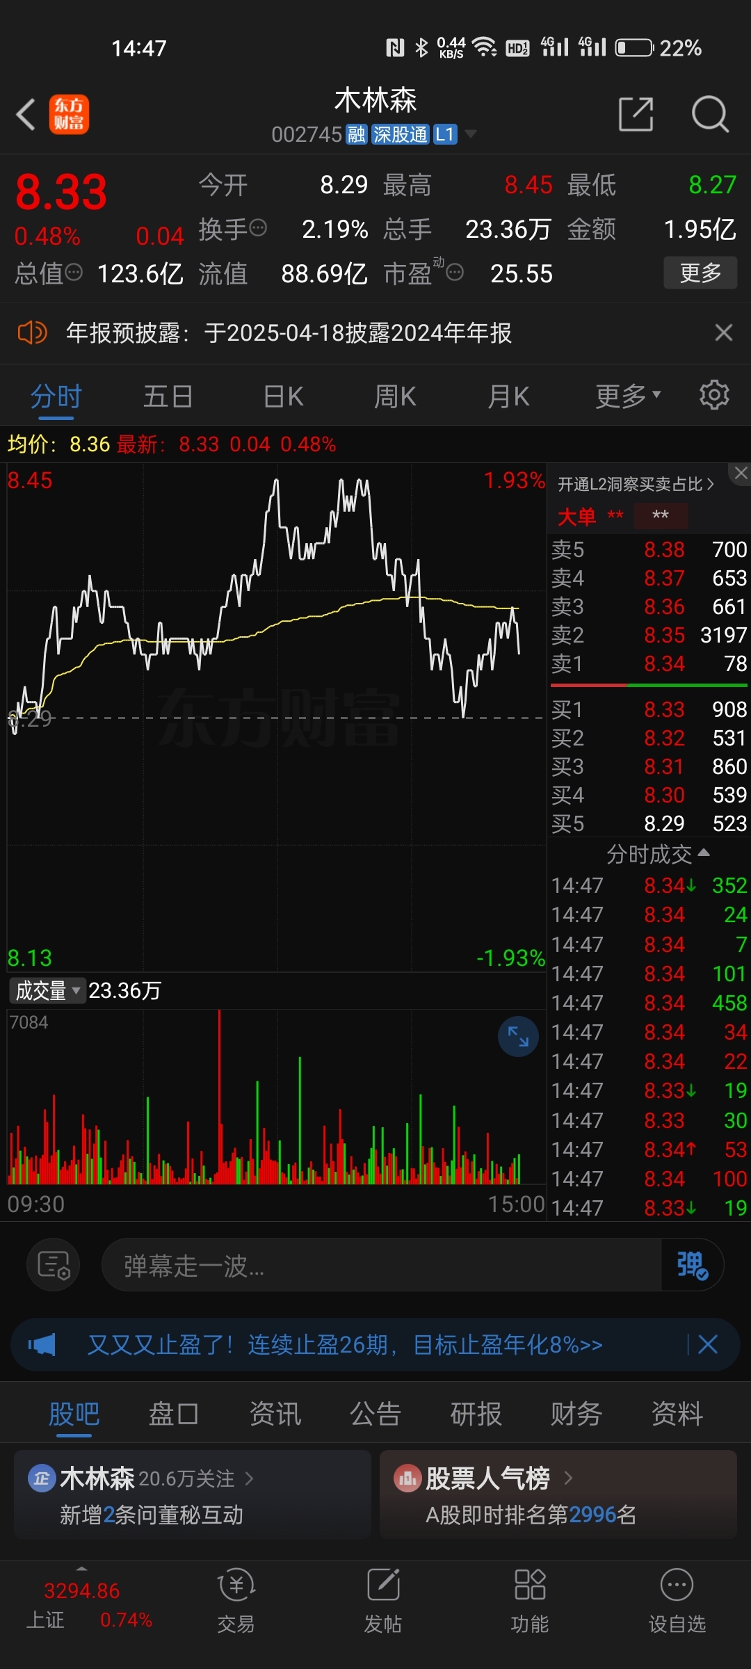
Task: Tap the 市盈 info icon
Action: (455, 273)
